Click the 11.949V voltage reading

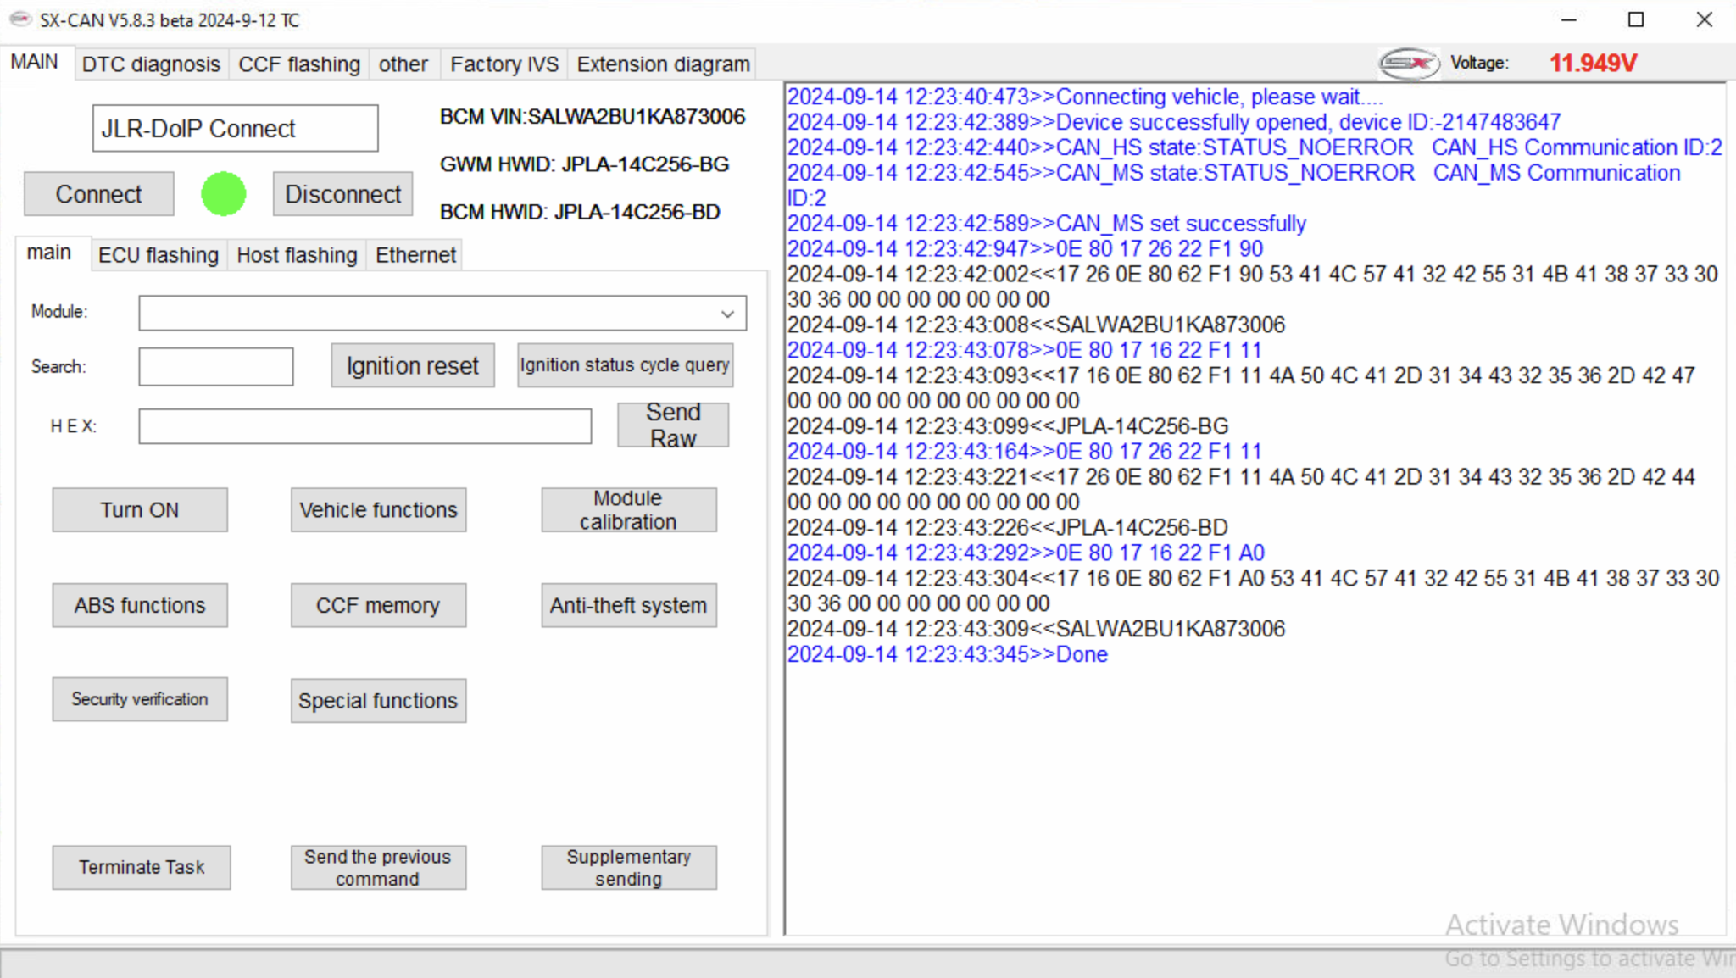pyautogui.click(x=1593, y=64)
